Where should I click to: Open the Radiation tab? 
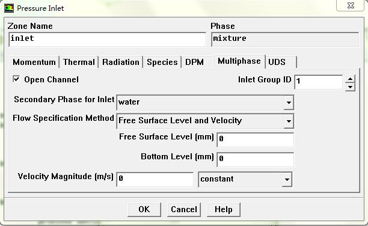[x=121, y=62]
